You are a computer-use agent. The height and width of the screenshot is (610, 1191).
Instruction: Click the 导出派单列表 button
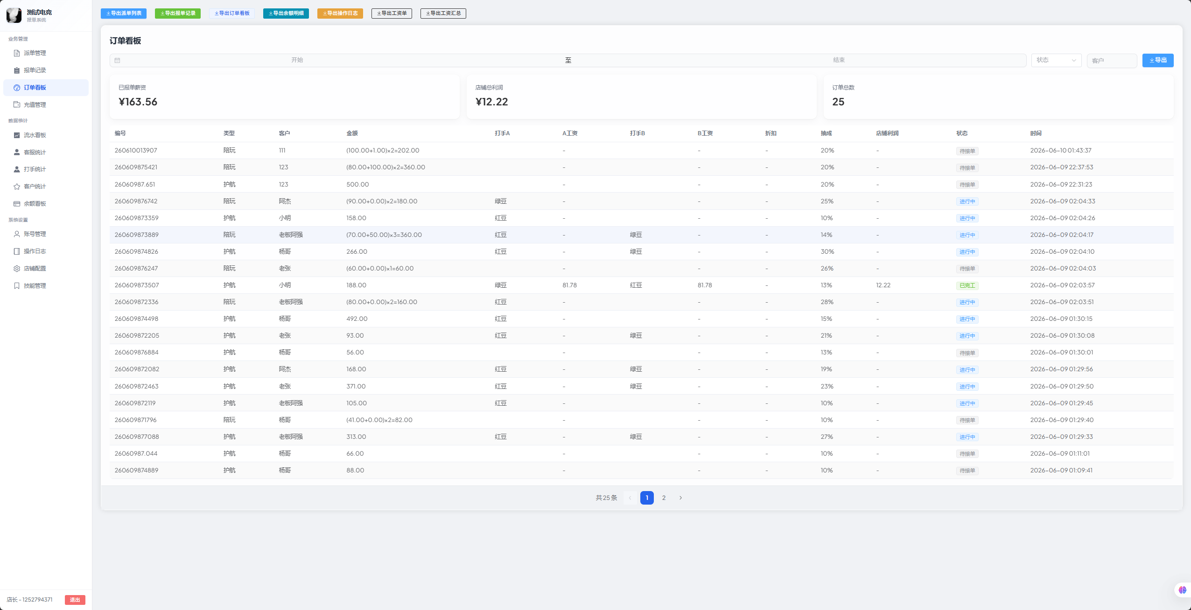(124, 14)
